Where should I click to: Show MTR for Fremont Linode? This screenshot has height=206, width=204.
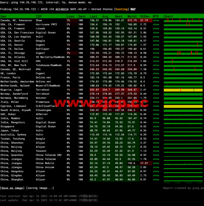[x=156, y=28]
